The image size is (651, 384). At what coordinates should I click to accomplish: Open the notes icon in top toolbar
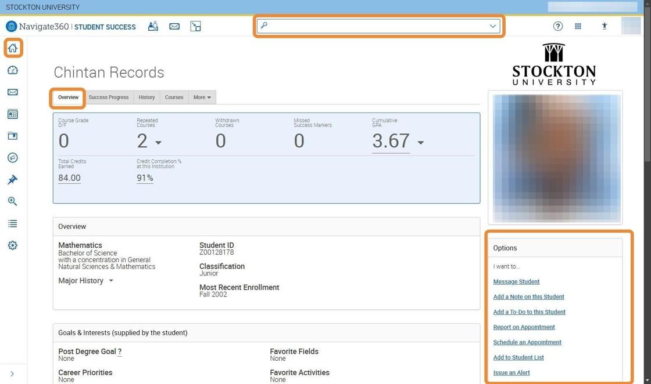click(195, 26)
